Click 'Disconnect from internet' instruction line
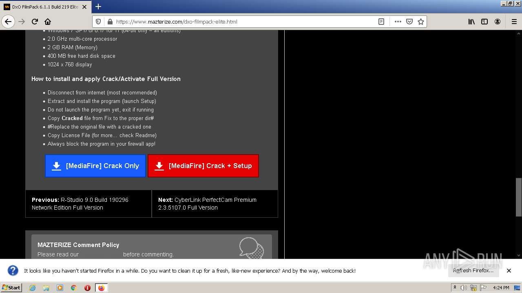Screen dimensions: 522x293 (x=102, y=92)
